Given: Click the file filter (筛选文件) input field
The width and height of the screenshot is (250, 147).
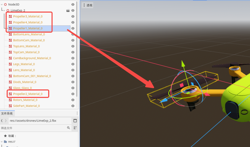Looking at the screenshot, I should (x=33, y=128).
